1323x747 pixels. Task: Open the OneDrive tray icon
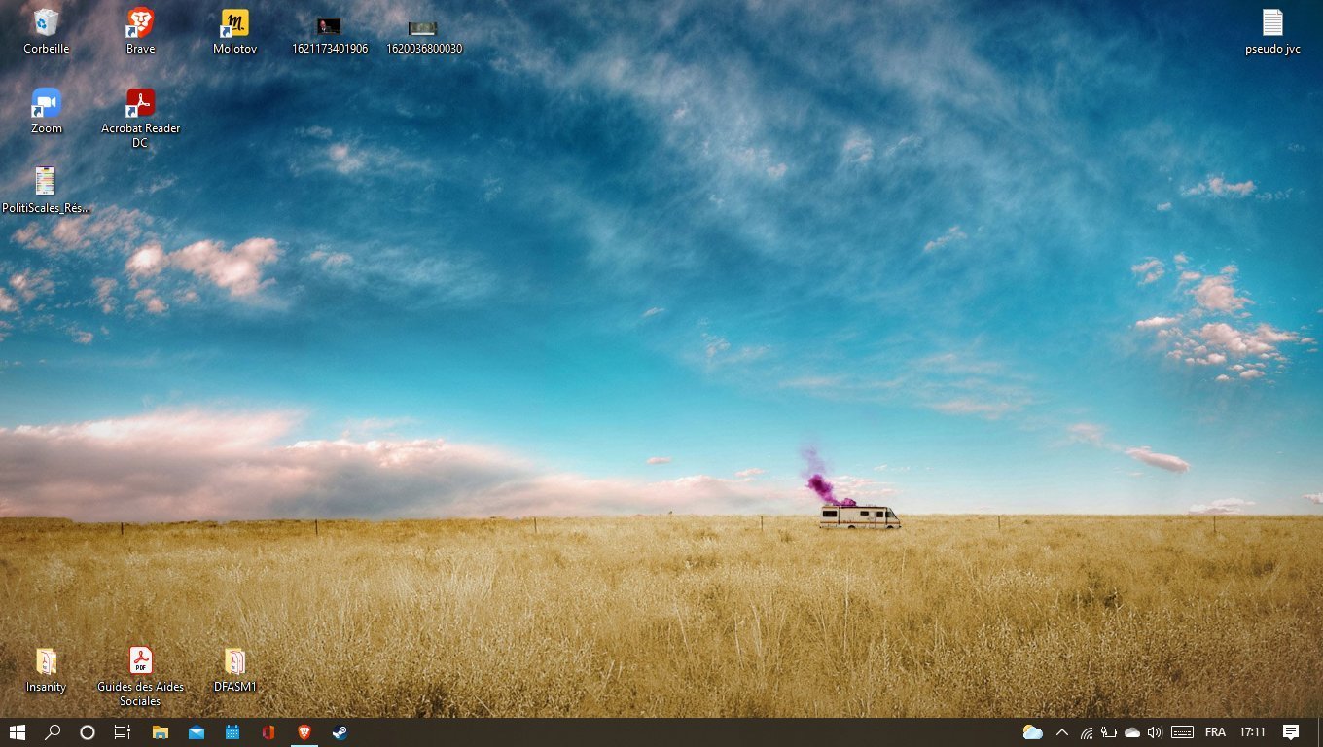1132,732
